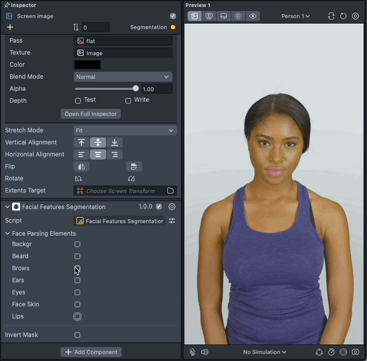
Task: Click the Open Full Inspector button
Action: click(x=91, y=113)
